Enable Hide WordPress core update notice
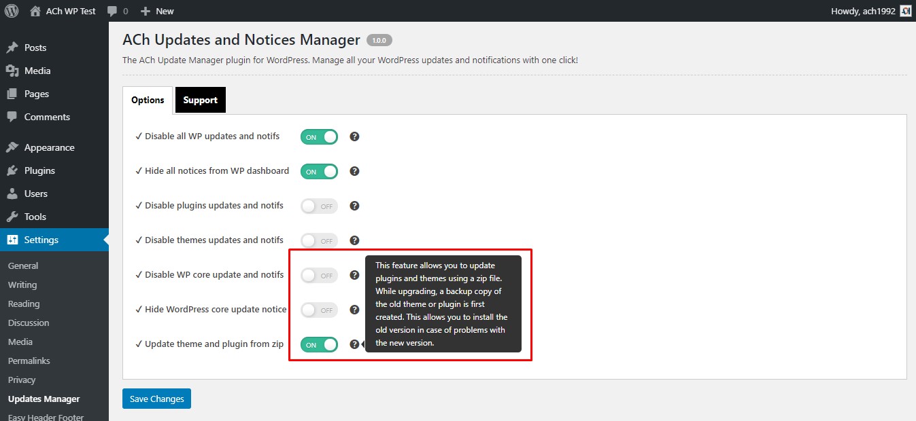916x421 pixels. click(x=319, y=310)
